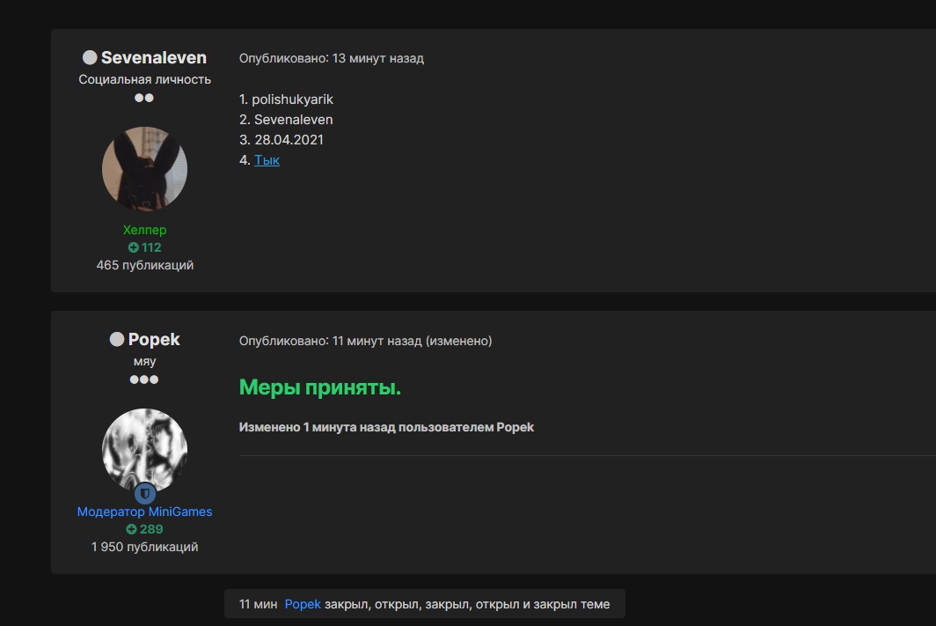
Task: Open Sevenaleven's profile avatar picture
Action: pos(144,168)
